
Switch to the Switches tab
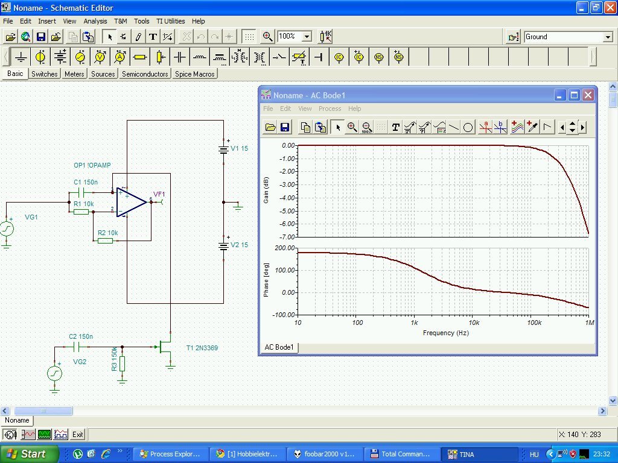(x=45, y=74)
